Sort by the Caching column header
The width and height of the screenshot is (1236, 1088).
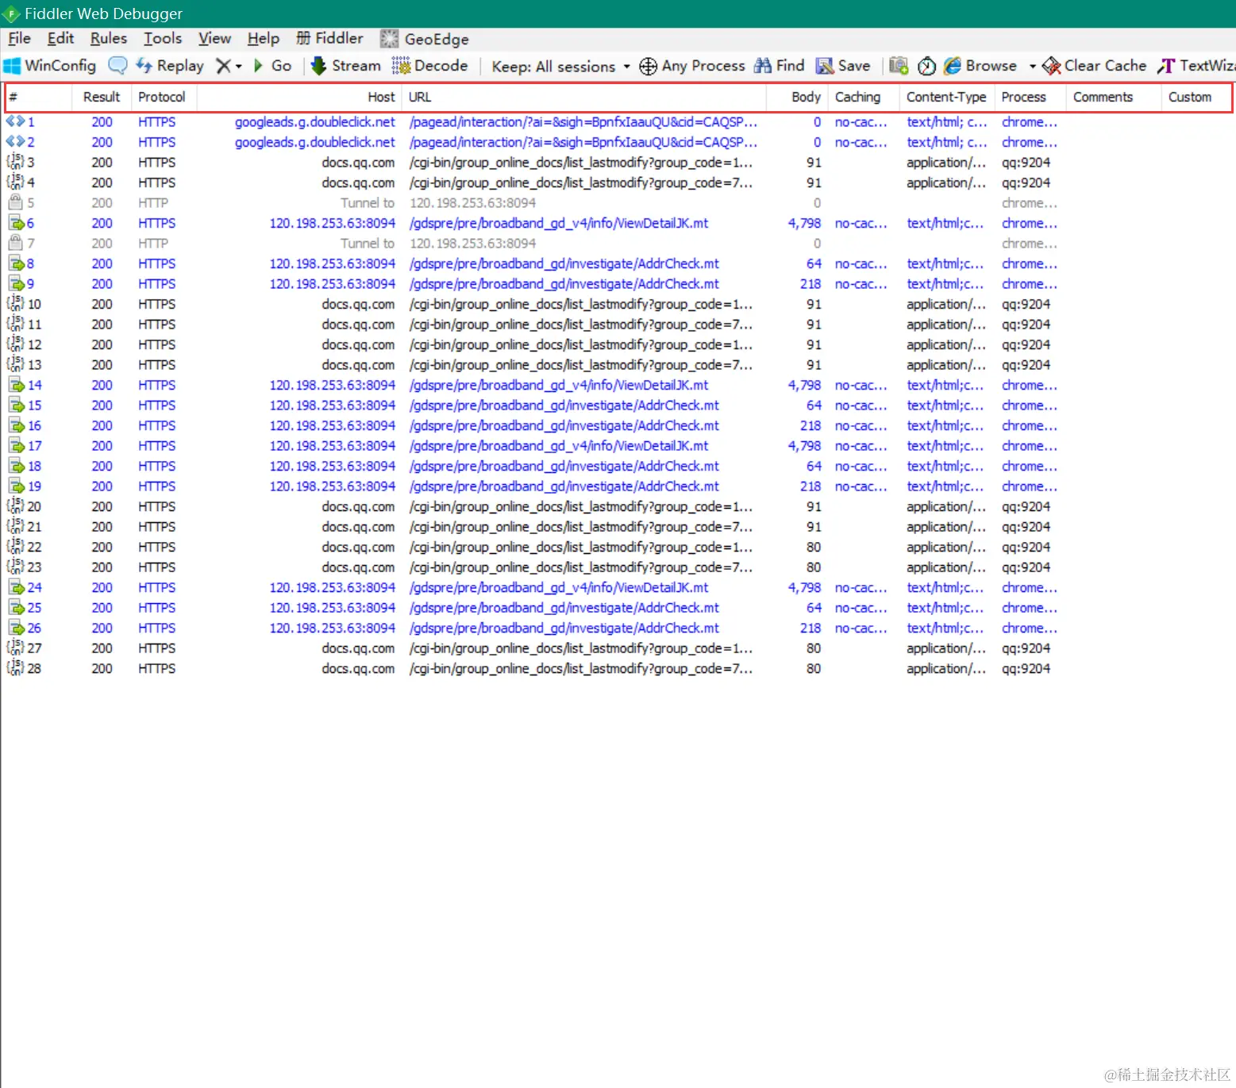tap(864, 97)
